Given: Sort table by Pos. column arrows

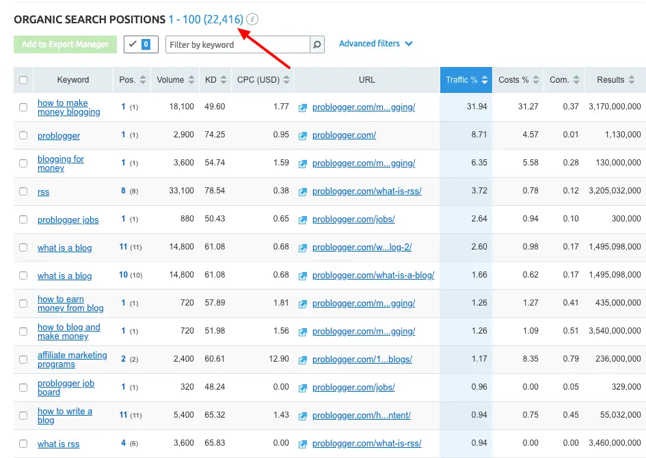Looking at the screenshot, I should (143, 80).
